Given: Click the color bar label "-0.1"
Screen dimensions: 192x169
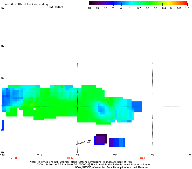Looking at the screenshot, I should tap(171, 8).
